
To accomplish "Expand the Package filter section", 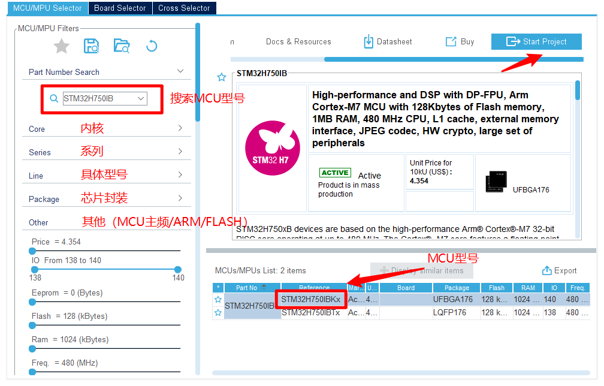I will (180, 198).
